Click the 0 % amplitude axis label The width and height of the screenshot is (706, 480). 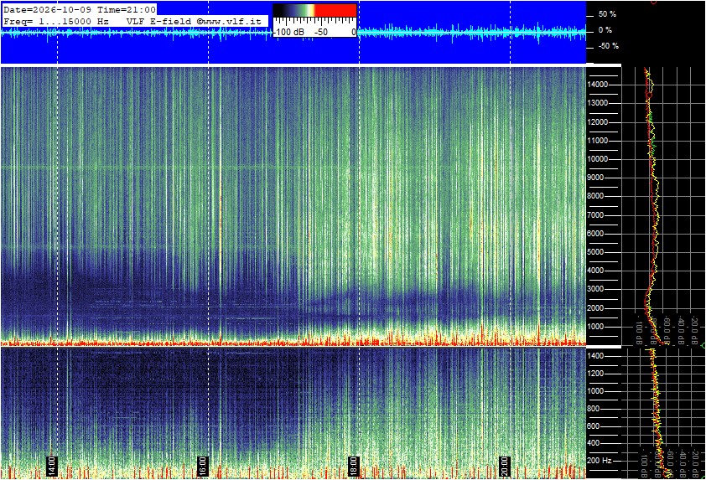point(605,30)
